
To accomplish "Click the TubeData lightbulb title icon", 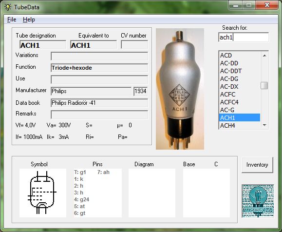I will point(8,7).
